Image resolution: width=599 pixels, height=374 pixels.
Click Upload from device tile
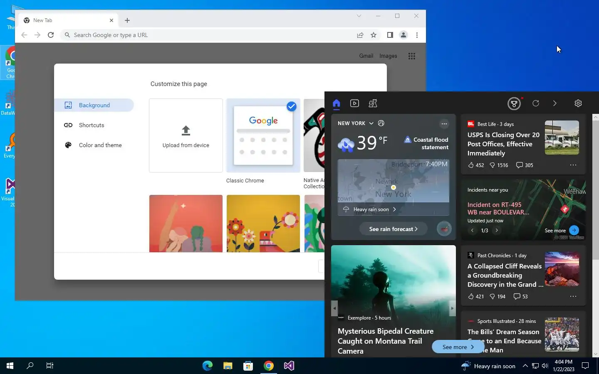coord(186,135)
